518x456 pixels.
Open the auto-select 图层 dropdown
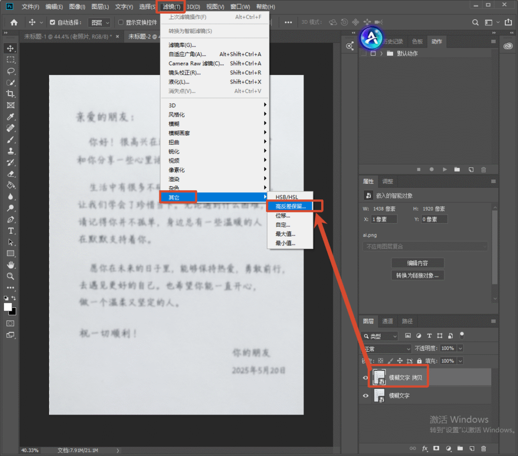pos(100,22)
